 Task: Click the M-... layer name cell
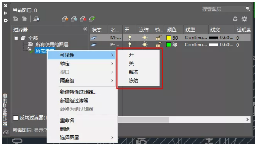(116, 38)
